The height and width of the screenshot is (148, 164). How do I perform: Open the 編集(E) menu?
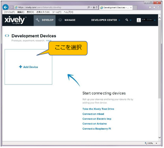click(x=21, y=12)
